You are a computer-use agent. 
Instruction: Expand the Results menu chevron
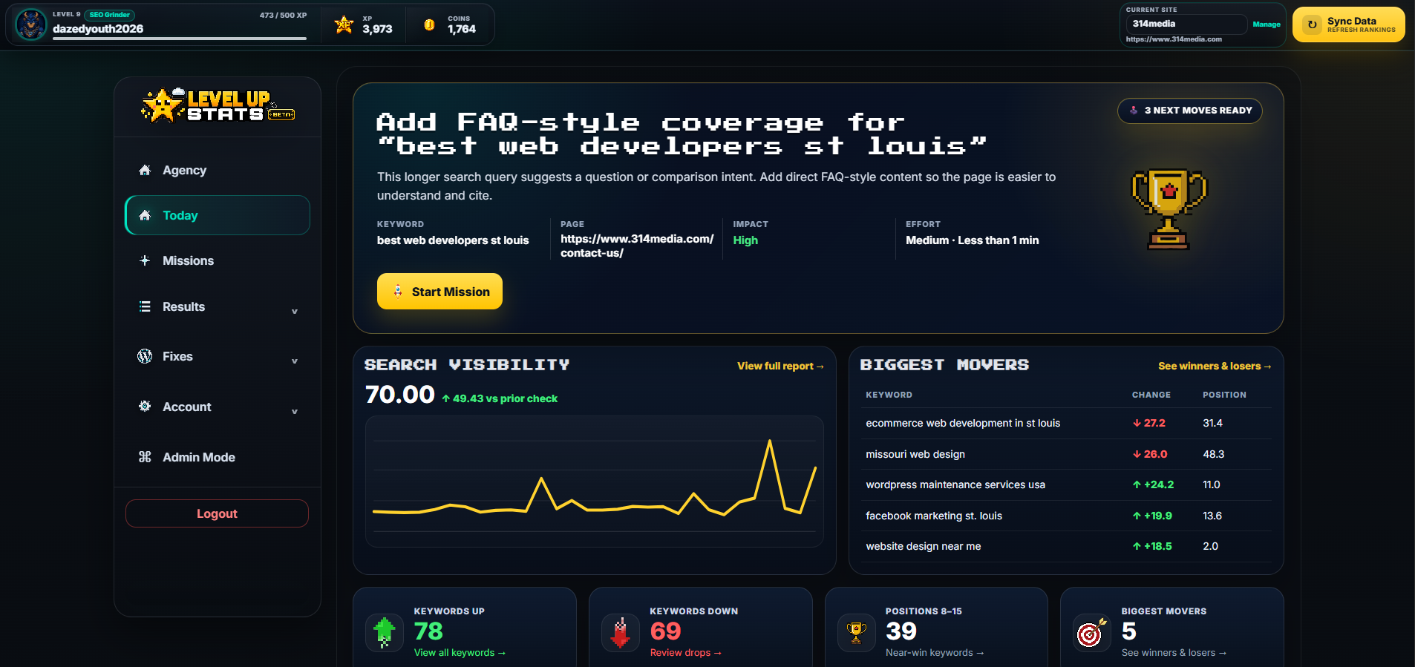(x=295, y=312)
